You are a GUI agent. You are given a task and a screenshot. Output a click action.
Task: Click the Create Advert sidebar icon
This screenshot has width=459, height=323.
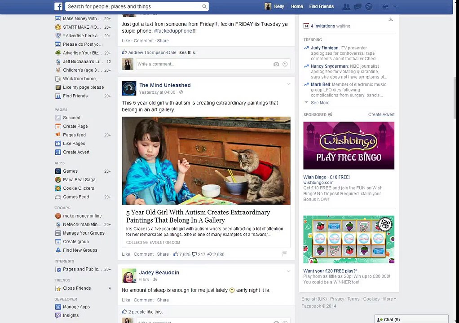pyautogui.click(x=58, y=152)
